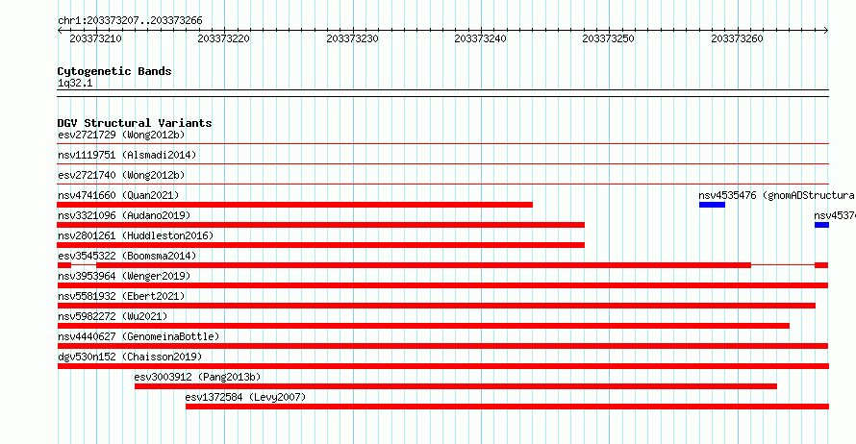This screenshot has height=444, width=856.
Task: Click red bar of nsv4741660 Quan2021
Action: click(x=295, y=205)
